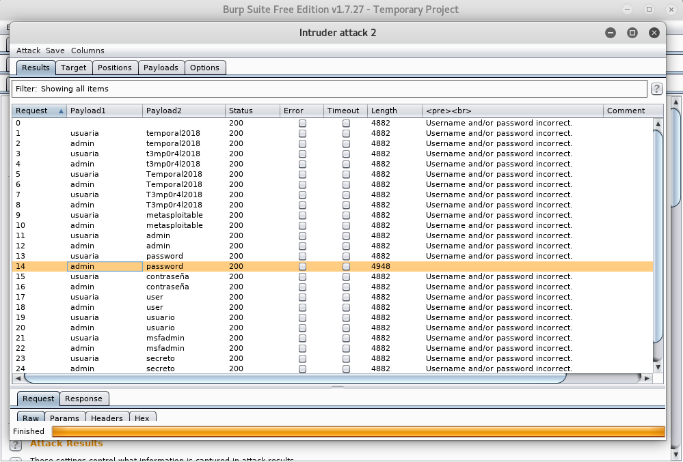Open the Save menu
Screen dimensions: 683x462
[x=55, y=50]
